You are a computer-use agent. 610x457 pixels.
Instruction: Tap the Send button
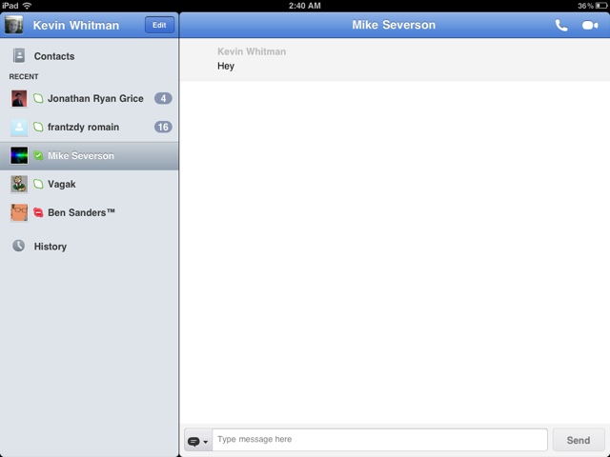(579, 440)
